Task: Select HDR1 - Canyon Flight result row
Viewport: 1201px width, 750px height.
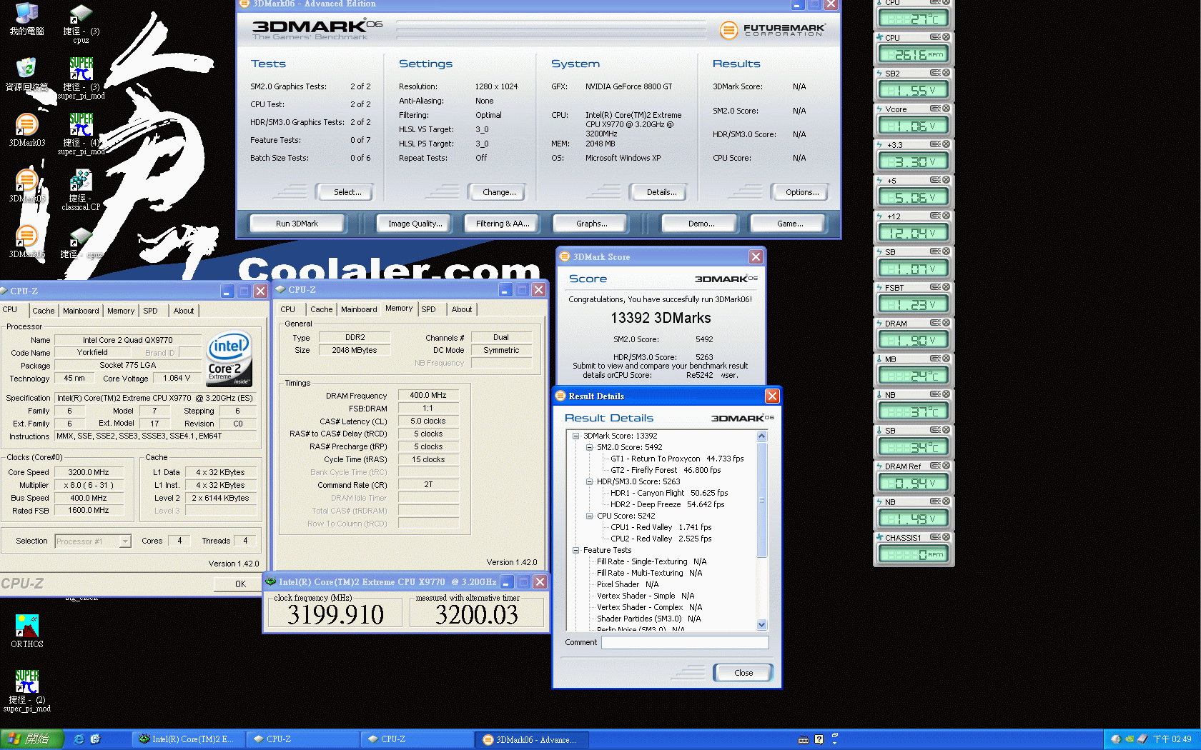Action: pos(669,493)
